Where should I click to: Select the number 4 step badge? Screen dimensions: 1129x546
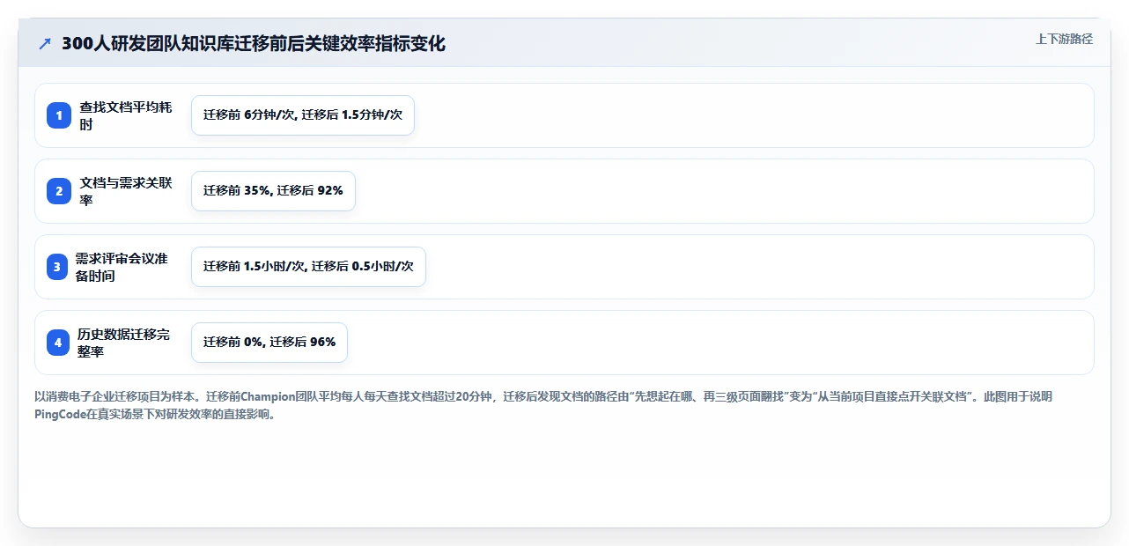(58, 343)
